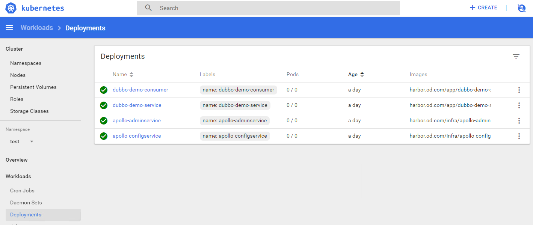
Task: Go to Workloads breadcrumb
Action: (37, 28)
